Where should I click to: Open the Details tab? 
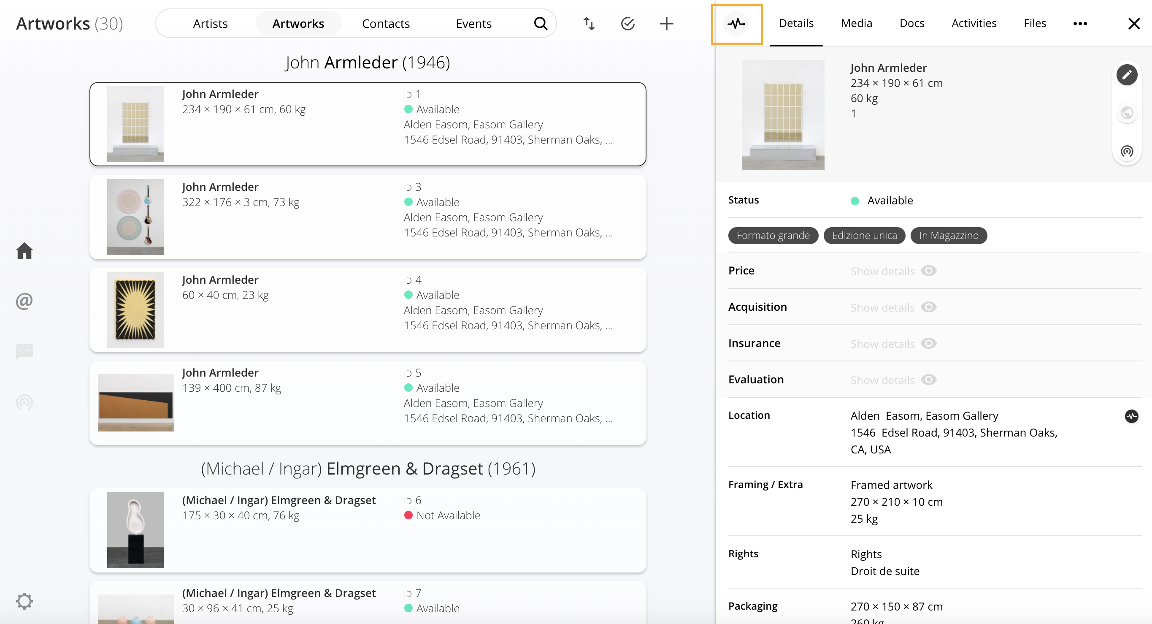coord(796,23)
